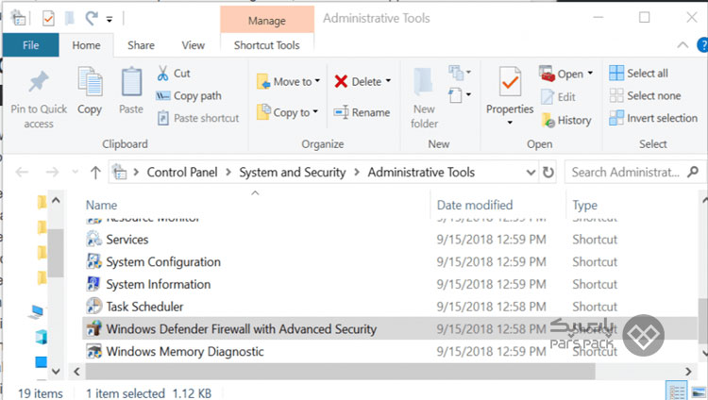Expand the Delete options arrow

point(388,81)
